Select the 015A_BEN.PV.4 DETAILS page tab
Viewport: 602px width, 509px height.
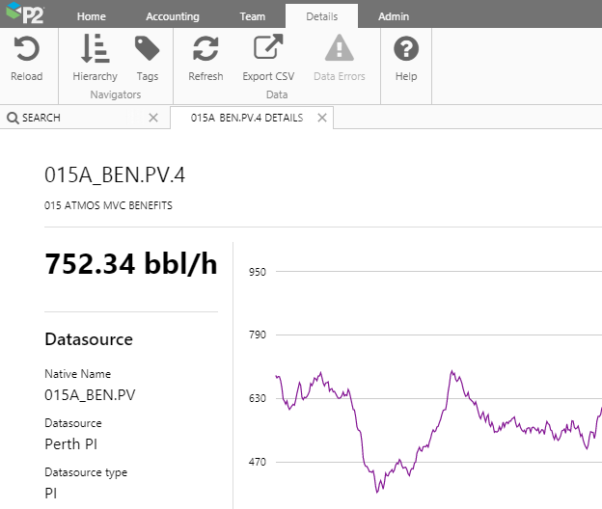247,118
